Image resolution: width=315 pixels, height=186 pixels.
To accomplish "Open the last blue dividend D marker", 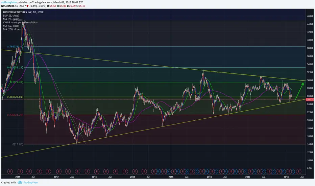I will pos(292,171).
